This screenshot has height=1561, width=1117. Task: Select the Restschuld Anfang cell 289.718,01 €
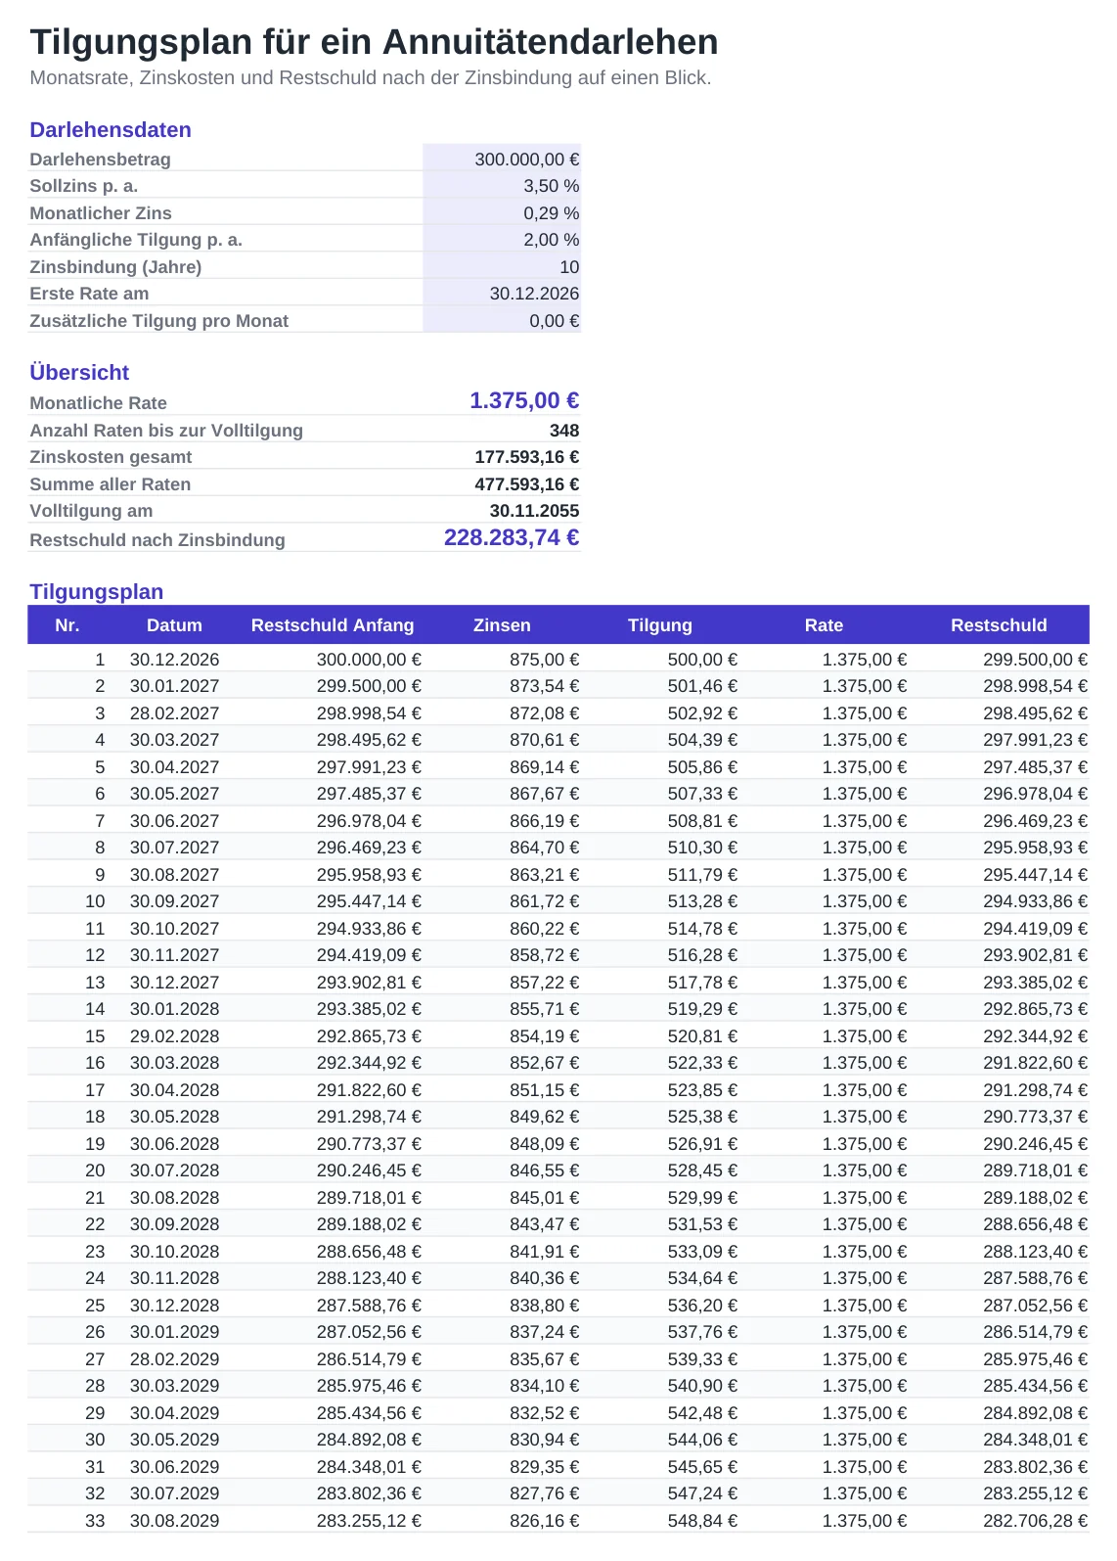(x=369, y=1198)
